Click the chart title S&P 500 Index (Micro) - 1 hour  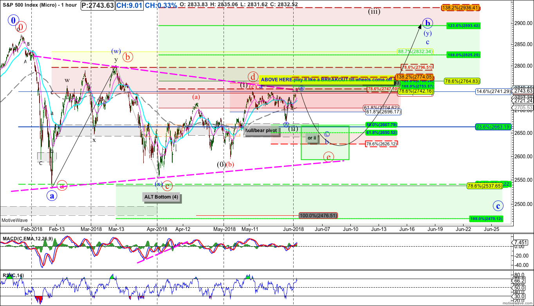(x=40, y=5)
